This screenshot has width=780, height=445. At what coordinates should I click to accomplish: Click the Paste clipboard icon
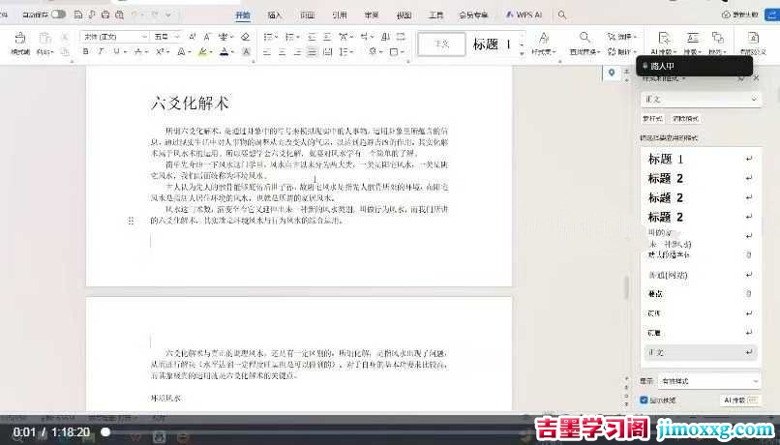[45, 39]
